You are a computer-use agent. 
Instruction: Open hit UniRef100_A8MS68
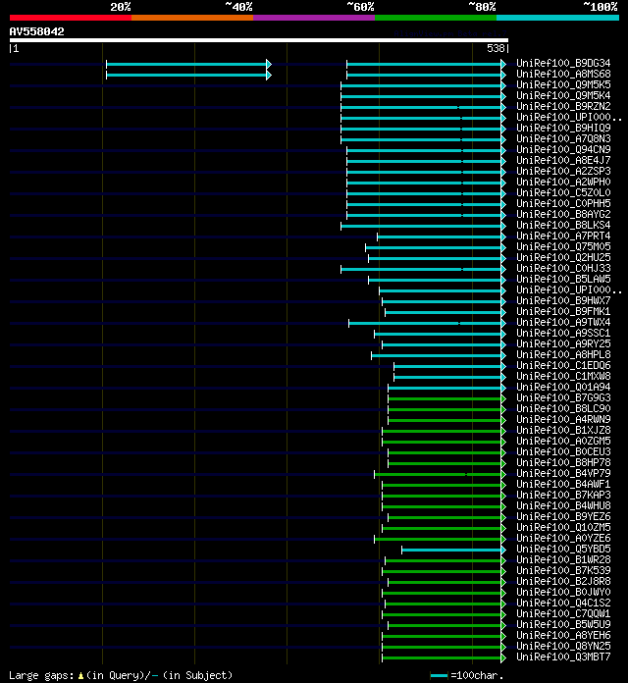563,74
